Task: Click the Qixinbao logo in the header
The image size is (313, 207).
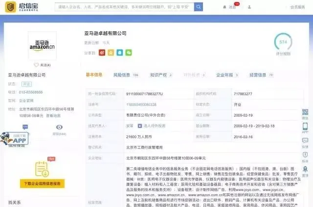Action: [22, 7]
